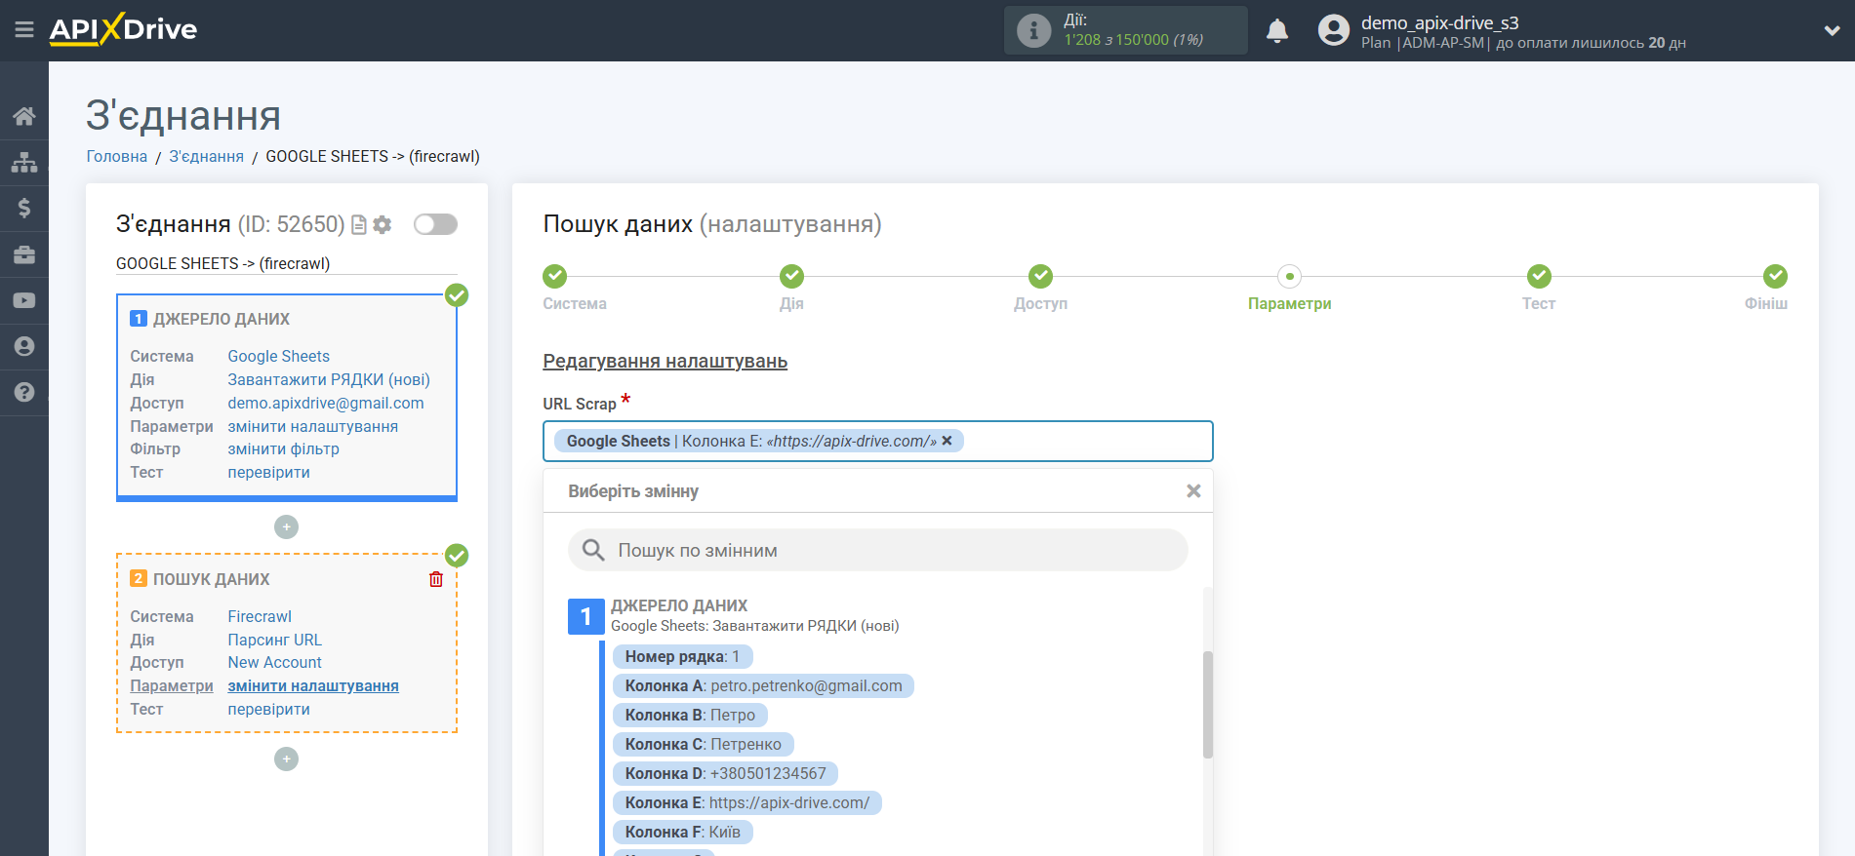Click demo.apixdrive@gmail.com access link
The image size is (1855, 856).
click(326, 404)
